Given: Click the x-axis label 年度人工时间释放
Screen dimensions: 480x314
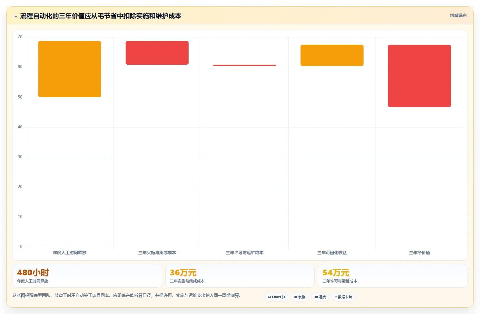Looking at the screenshot, I should click(70, 253).
